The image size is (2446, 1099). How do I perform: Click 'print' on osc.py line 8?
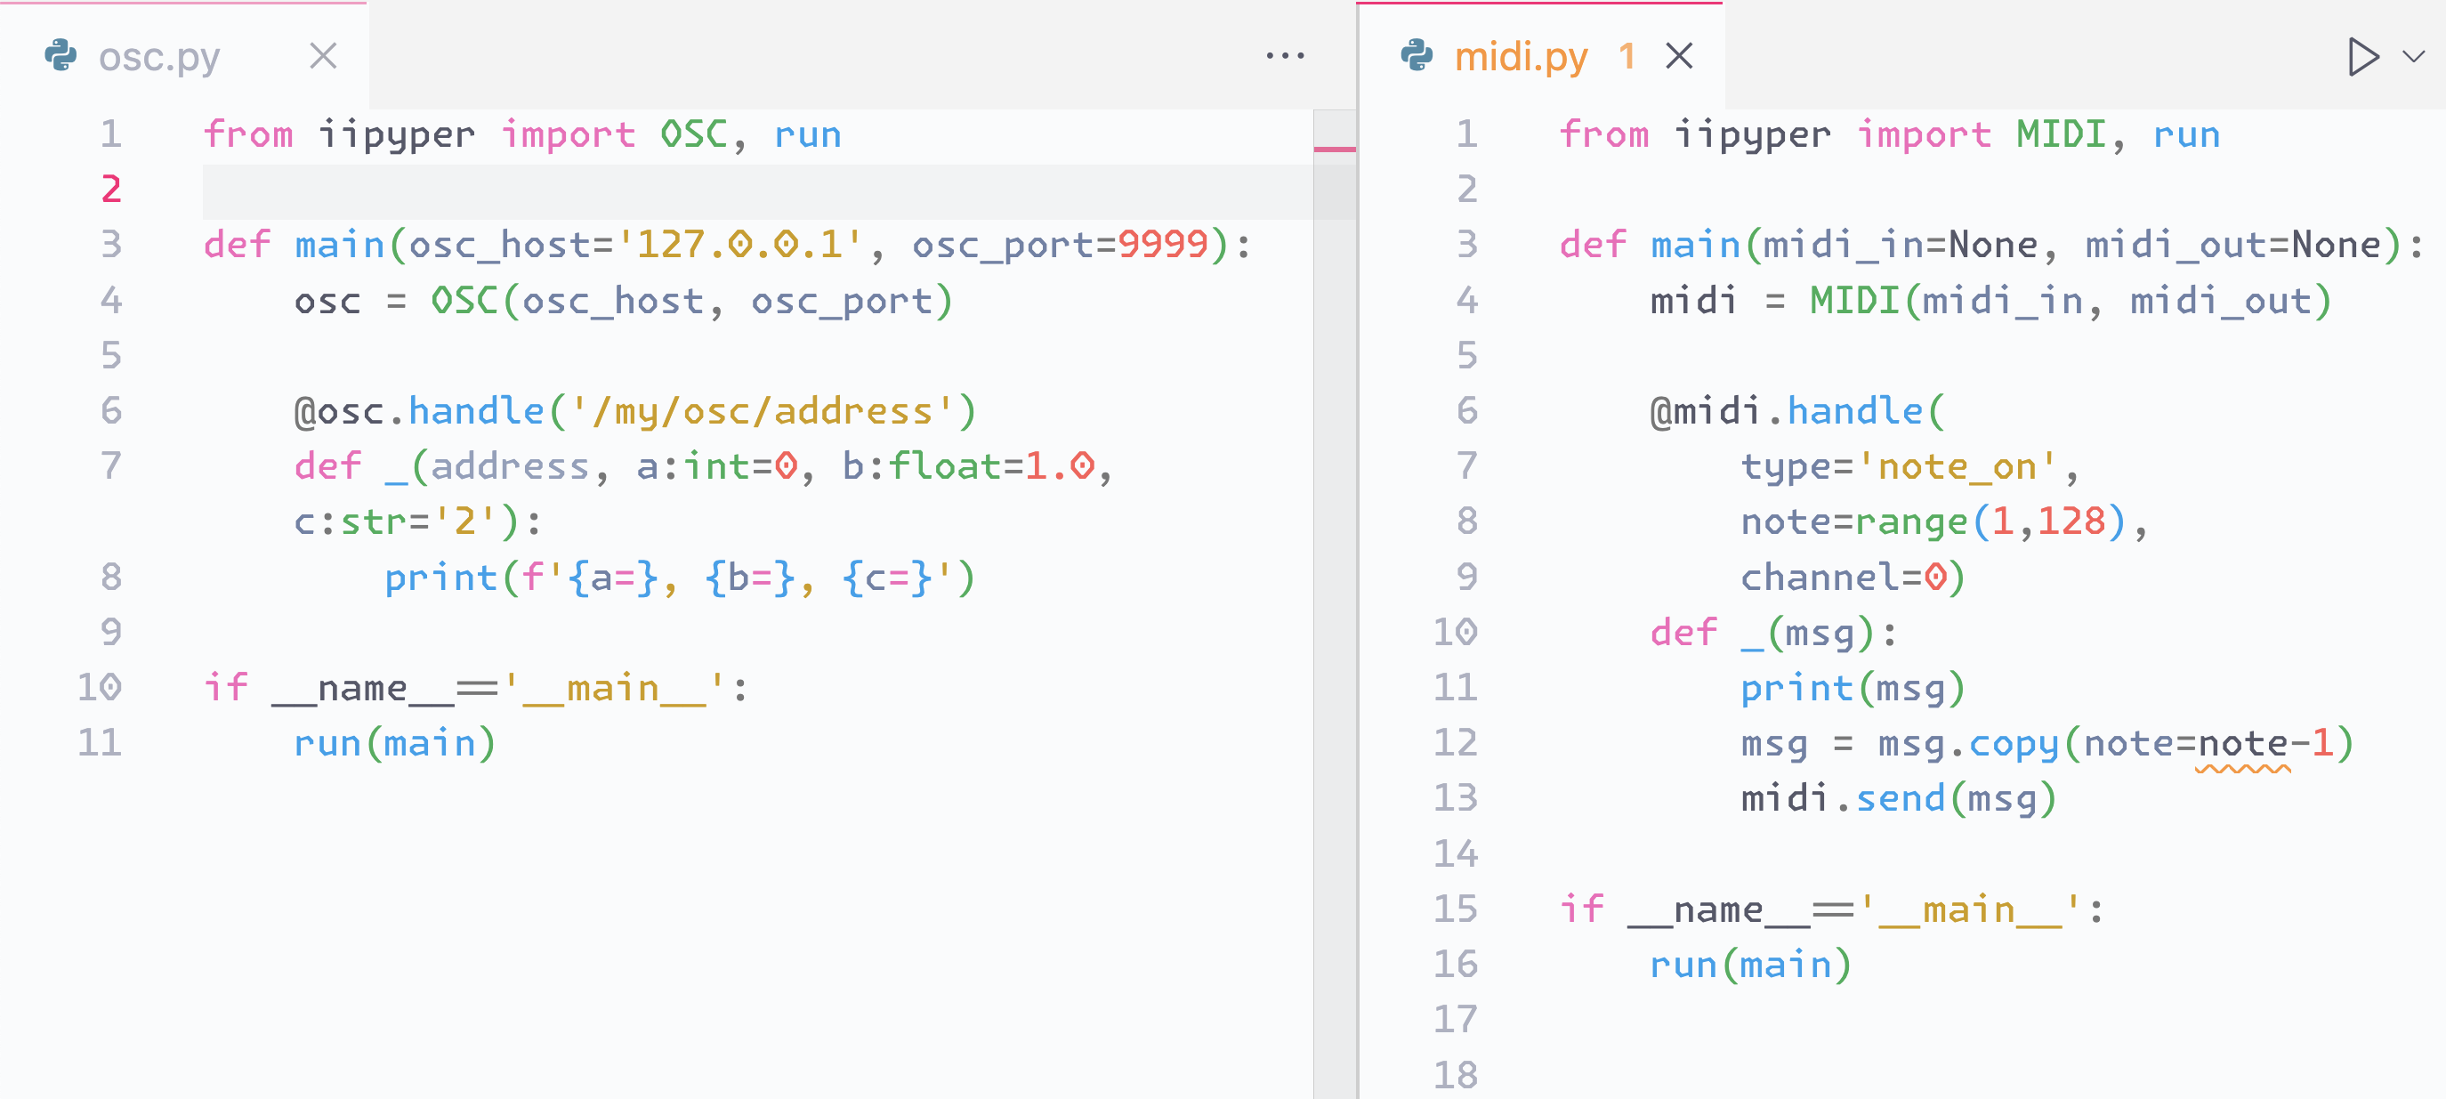(x=440, y=578)
